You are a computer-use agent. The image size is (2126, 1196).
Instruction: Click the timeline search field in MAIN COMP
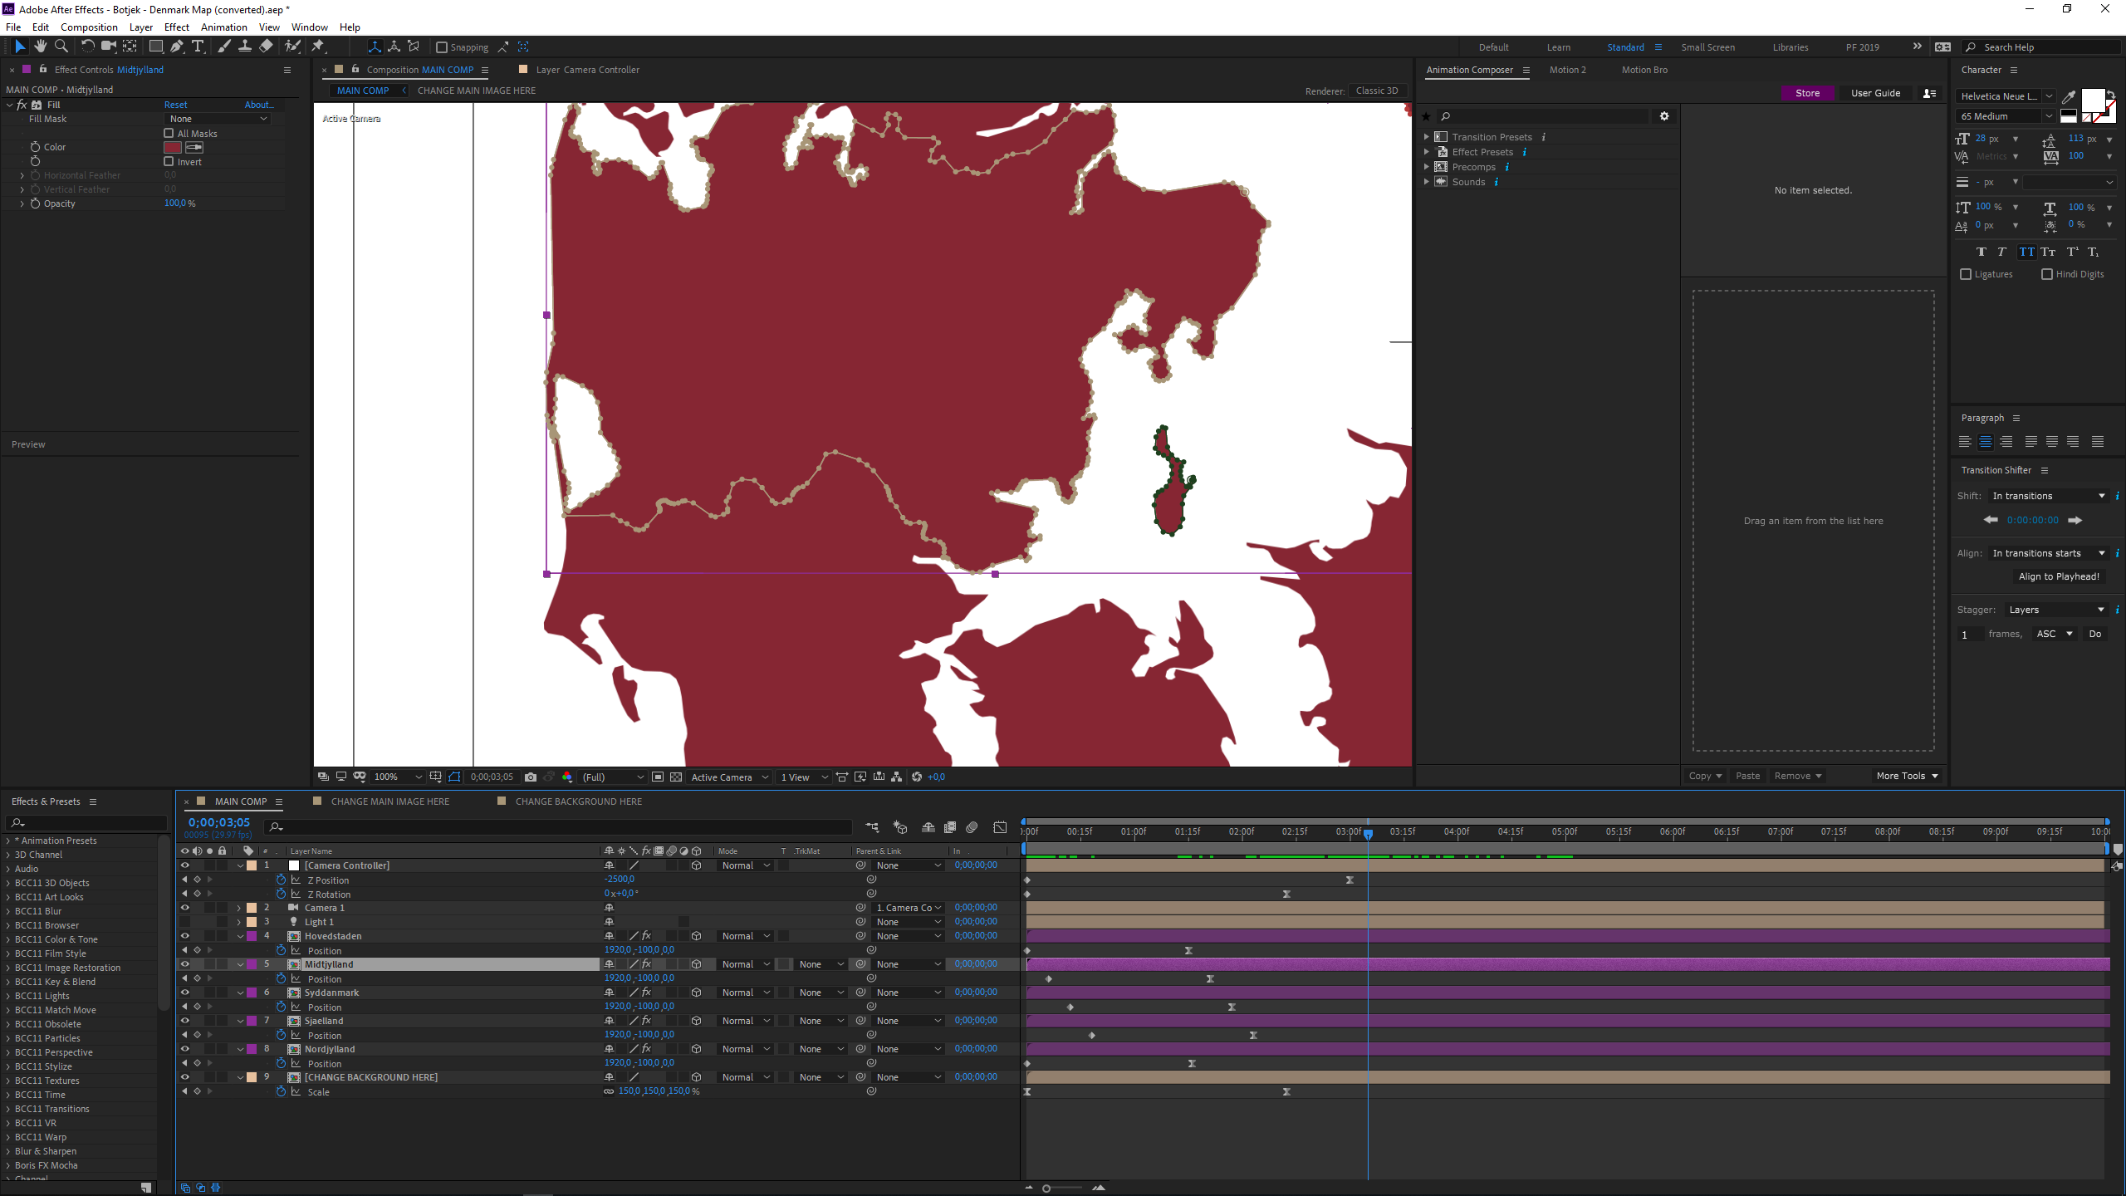556,827
